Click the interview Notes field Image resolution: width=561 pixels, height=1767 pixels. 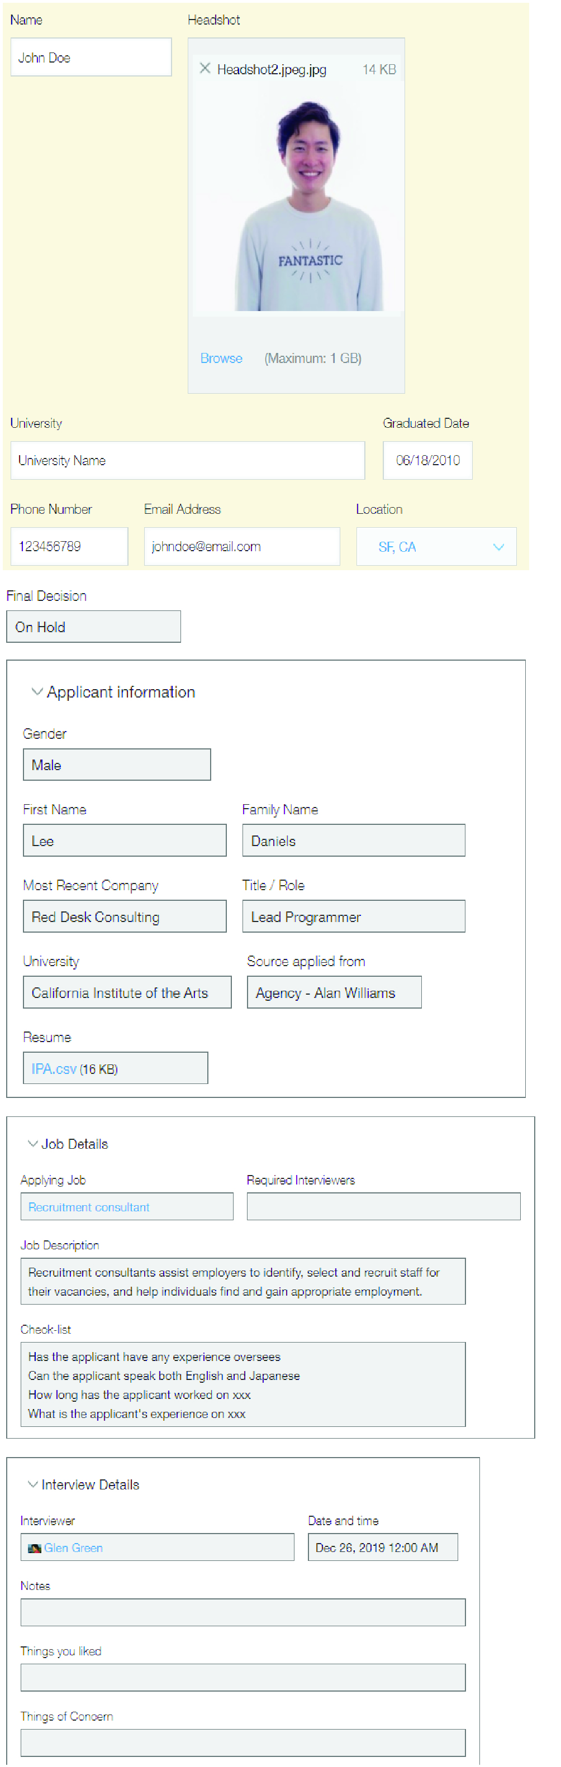point(243,1612)
